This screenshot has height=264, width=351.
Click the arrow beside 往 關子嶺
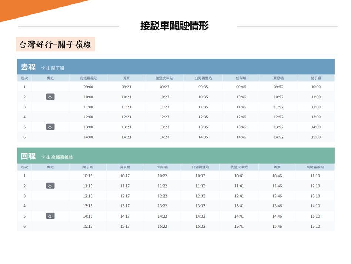pyautogui.click(x=43, y=68)
